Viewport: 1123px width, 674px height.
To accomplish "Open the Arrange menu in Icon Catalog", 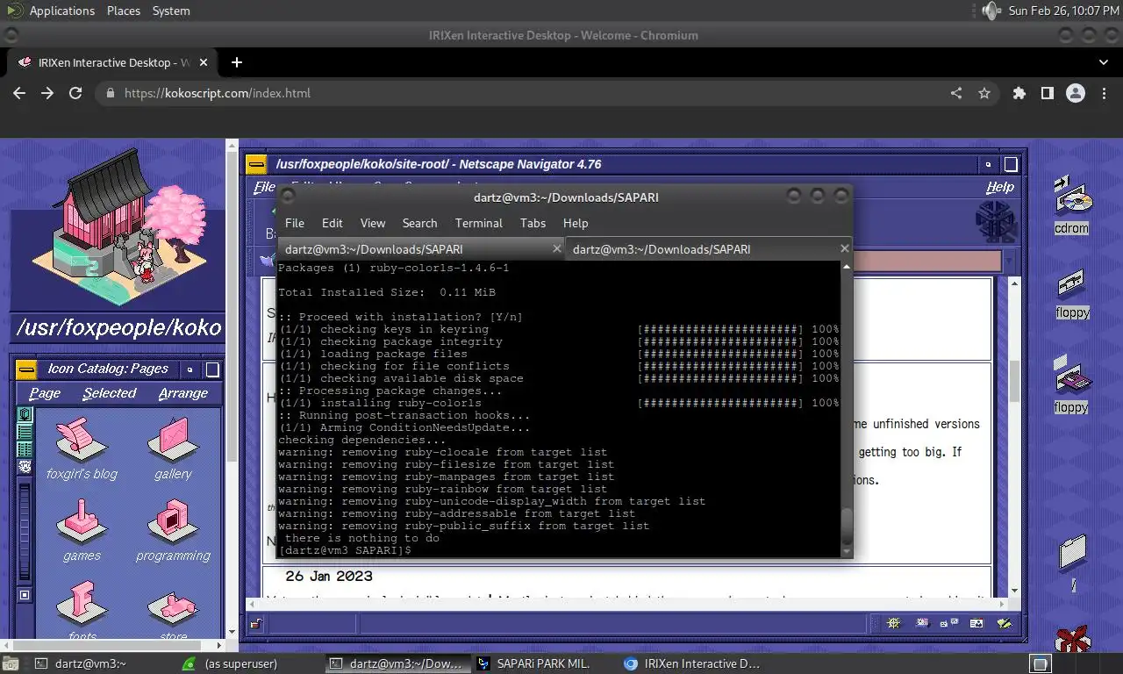I will [182, 393].
